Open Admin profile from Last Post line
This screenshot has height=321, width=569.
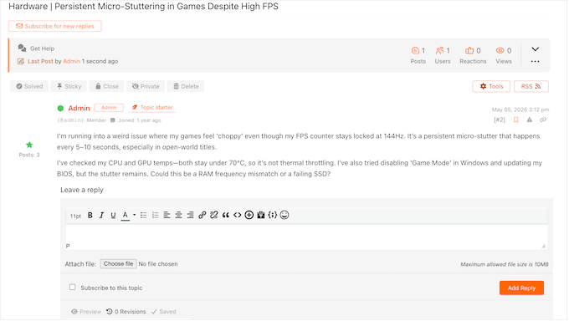(x=71, y=62)
